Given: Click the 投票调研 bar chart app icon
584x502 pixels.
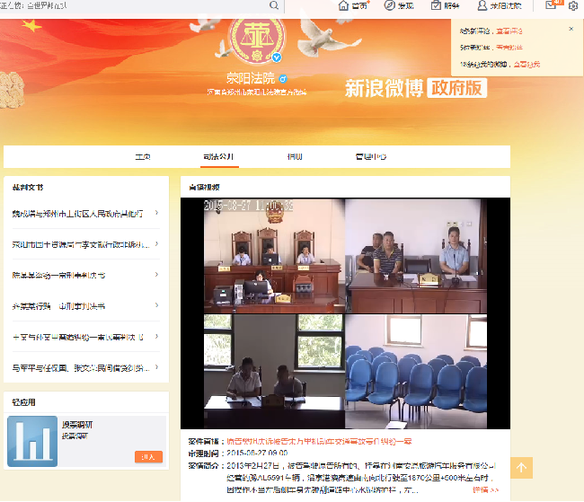Looking at the screenshot, I should 32,441.
